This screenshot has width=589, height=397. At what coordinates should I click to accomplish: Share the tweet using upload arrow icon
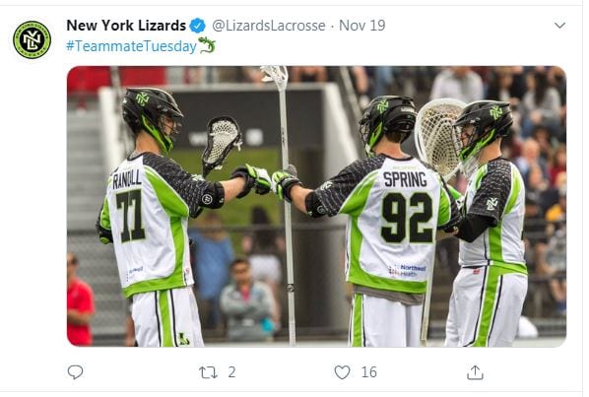(475, 372)
